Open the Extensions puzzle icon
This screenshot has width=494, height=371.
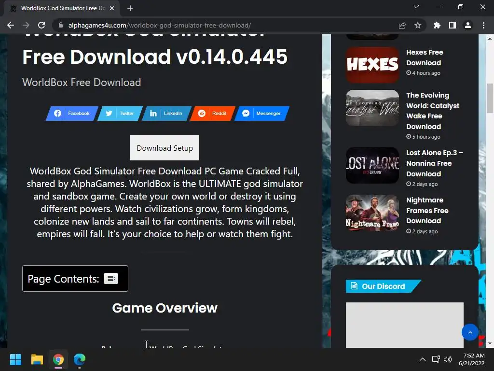[437, 25]
